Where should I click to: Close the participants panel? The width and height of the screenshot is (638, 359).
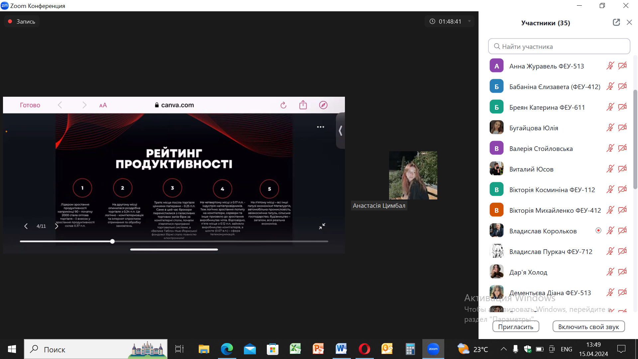click(x=629, y=22)
